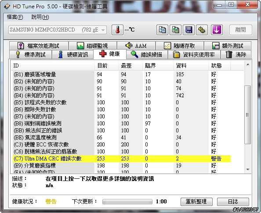The image size is (261, 213).
Task: Switch to the 額外測試 tab
Action: (228, 46)
